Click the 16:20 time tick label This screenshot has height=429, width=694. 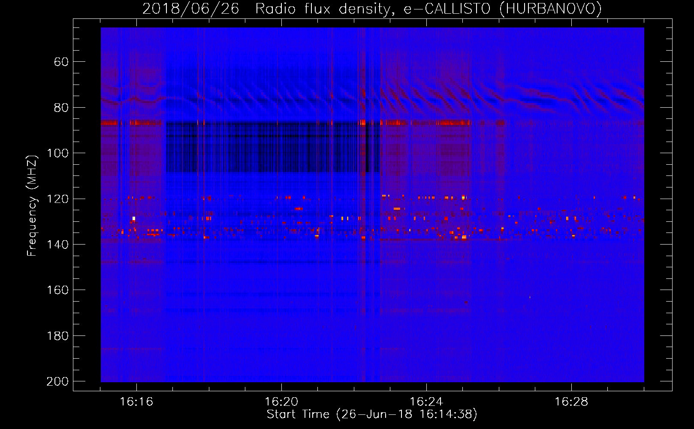click(281, 402)
